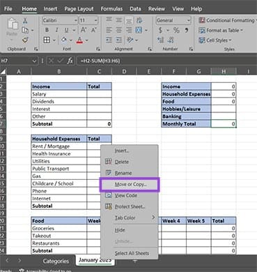Open the Review ribbon tab
The height and width of the screenshot is (272, 257).
[157, 9]
